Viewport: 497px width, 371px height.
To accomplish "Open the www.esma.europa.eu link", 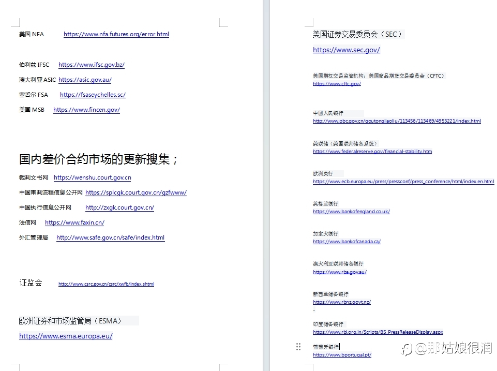I will point(66,336).
